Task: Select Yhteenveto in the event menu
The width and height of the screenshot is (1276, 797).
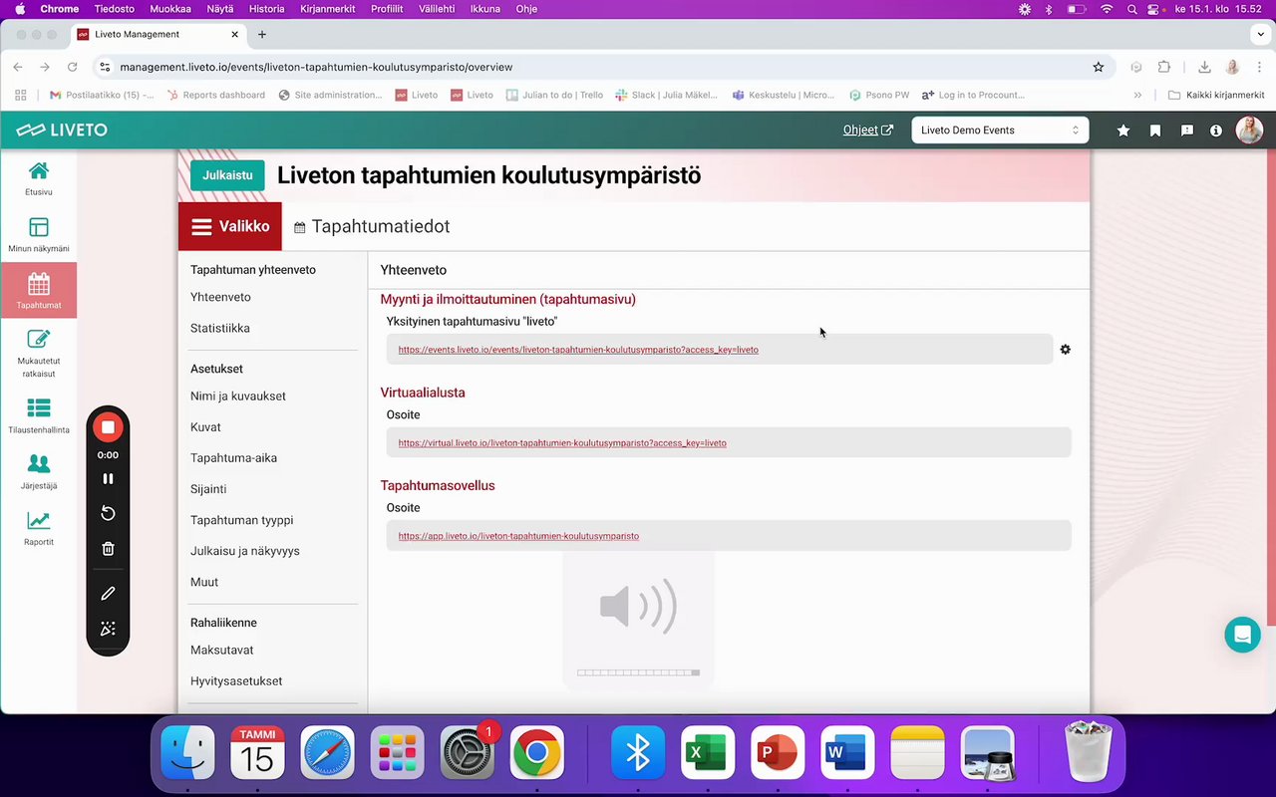Action: coord(220,298)
